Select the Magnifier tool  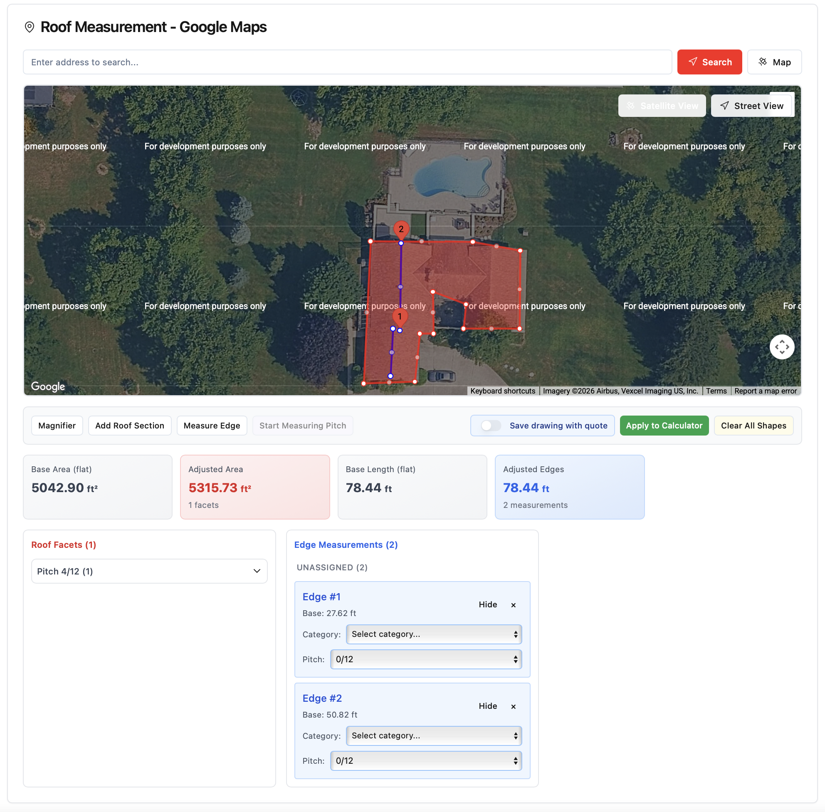57,426
